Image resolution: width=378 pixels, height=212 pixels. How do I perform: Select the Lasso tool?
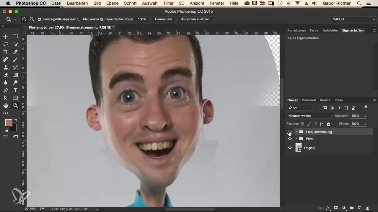coord(5,44)
